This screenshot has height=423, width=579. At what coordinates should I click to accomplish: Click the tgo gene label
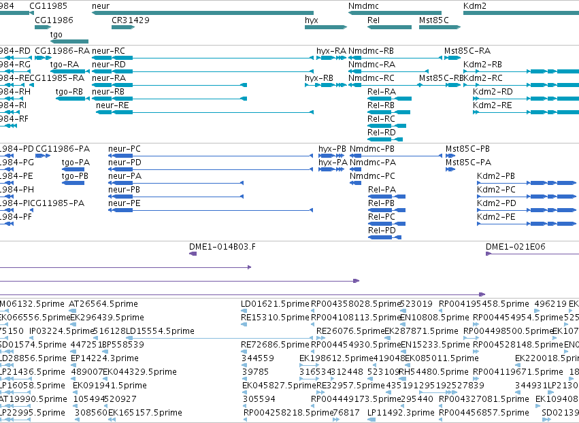(x=56, y=35)
